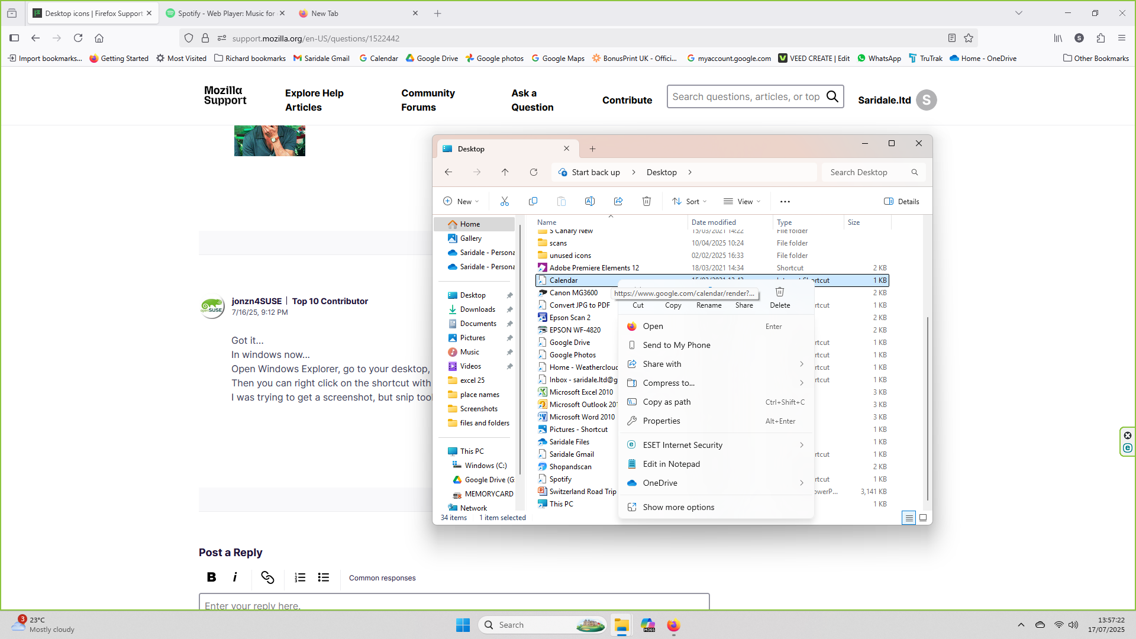Reload the Firefox page
Viewport: 1136px width, 639px height.
pyautogui.click(x=78, y=38)
